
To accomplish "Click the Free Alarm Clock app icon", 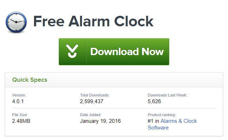I will click(16, 22).
